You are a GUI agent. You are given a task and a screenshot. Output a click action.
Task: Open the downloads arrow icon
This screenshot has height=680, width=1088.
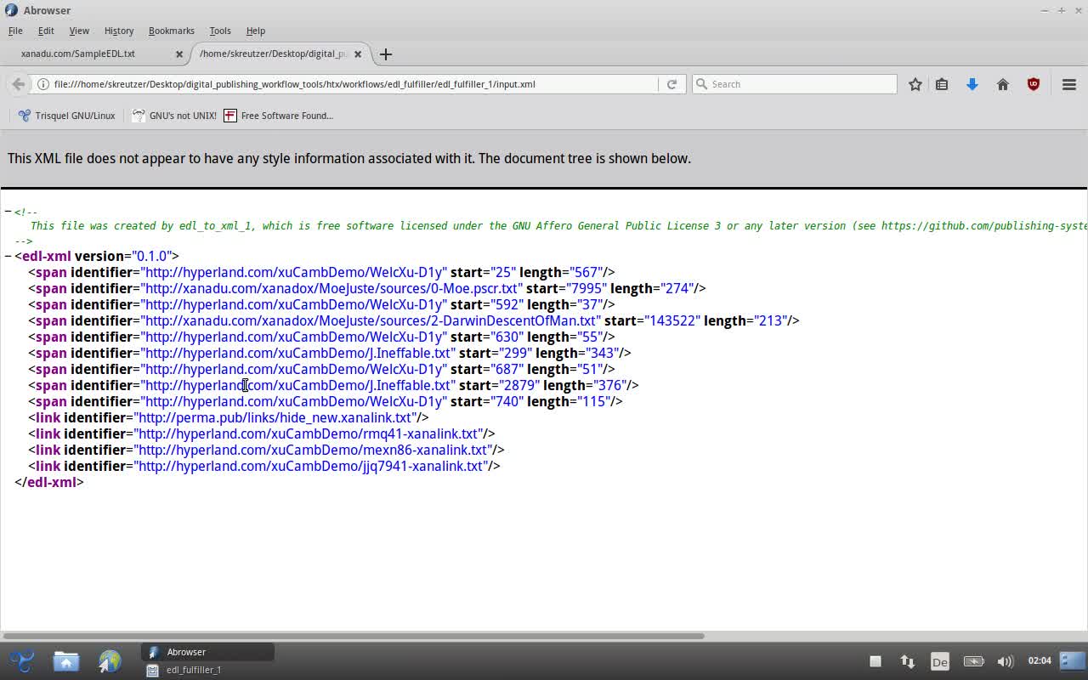click(972, 84)
